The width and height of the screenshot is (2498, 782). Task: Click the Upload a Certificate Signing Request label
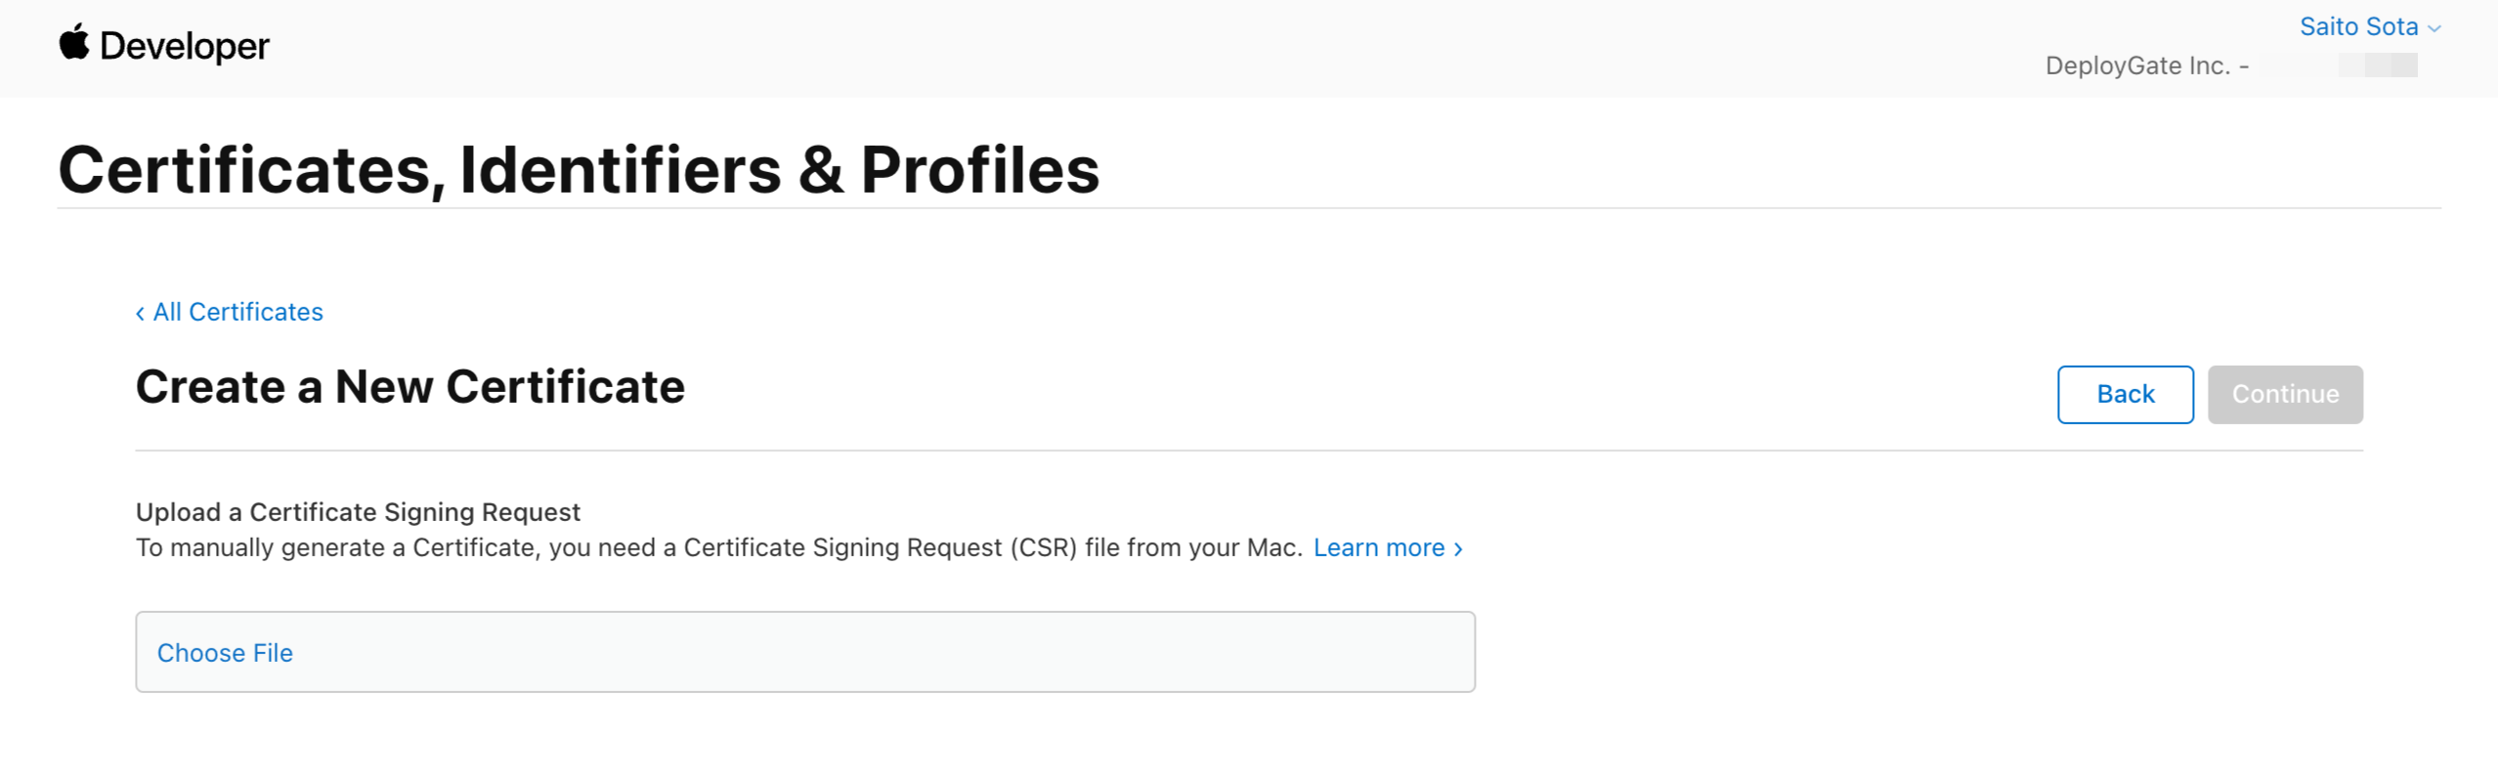[x=358, y=512]
